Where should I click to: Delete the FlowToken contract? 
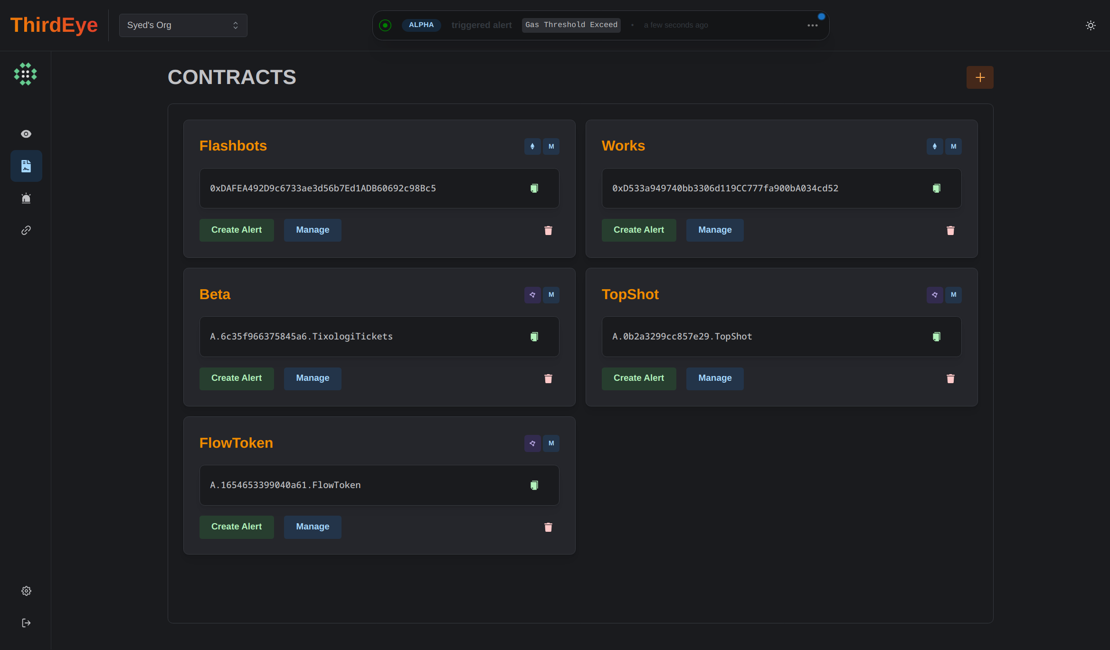548,527
